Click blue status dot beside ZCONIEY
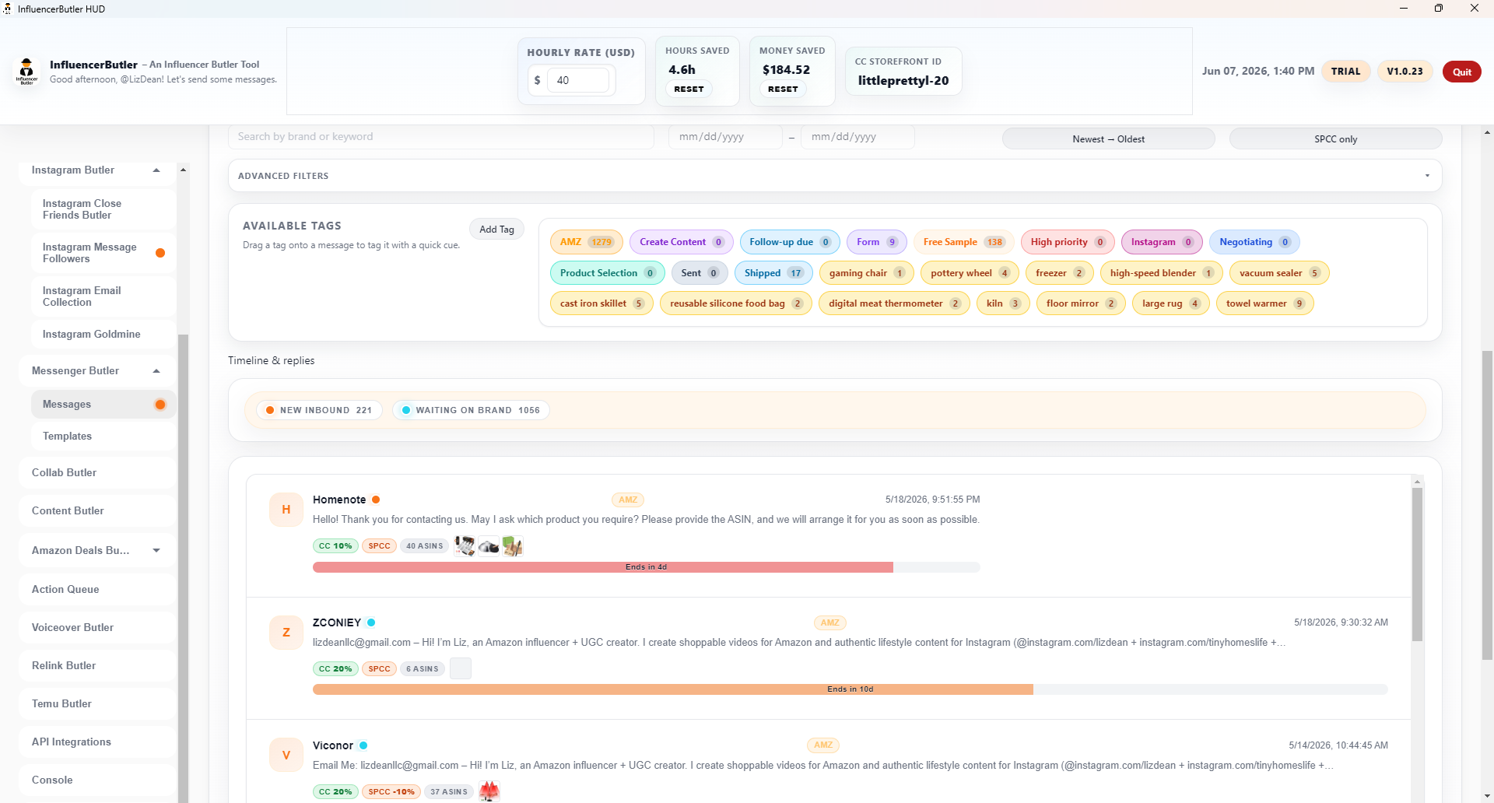1494x803 pixels. coord(371,622)
